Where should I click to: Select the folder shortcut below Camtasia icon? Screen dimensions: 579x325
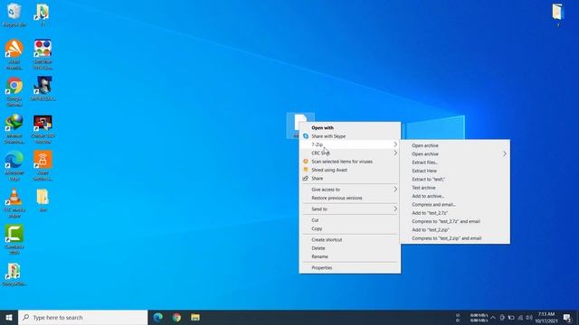(14, 274)
